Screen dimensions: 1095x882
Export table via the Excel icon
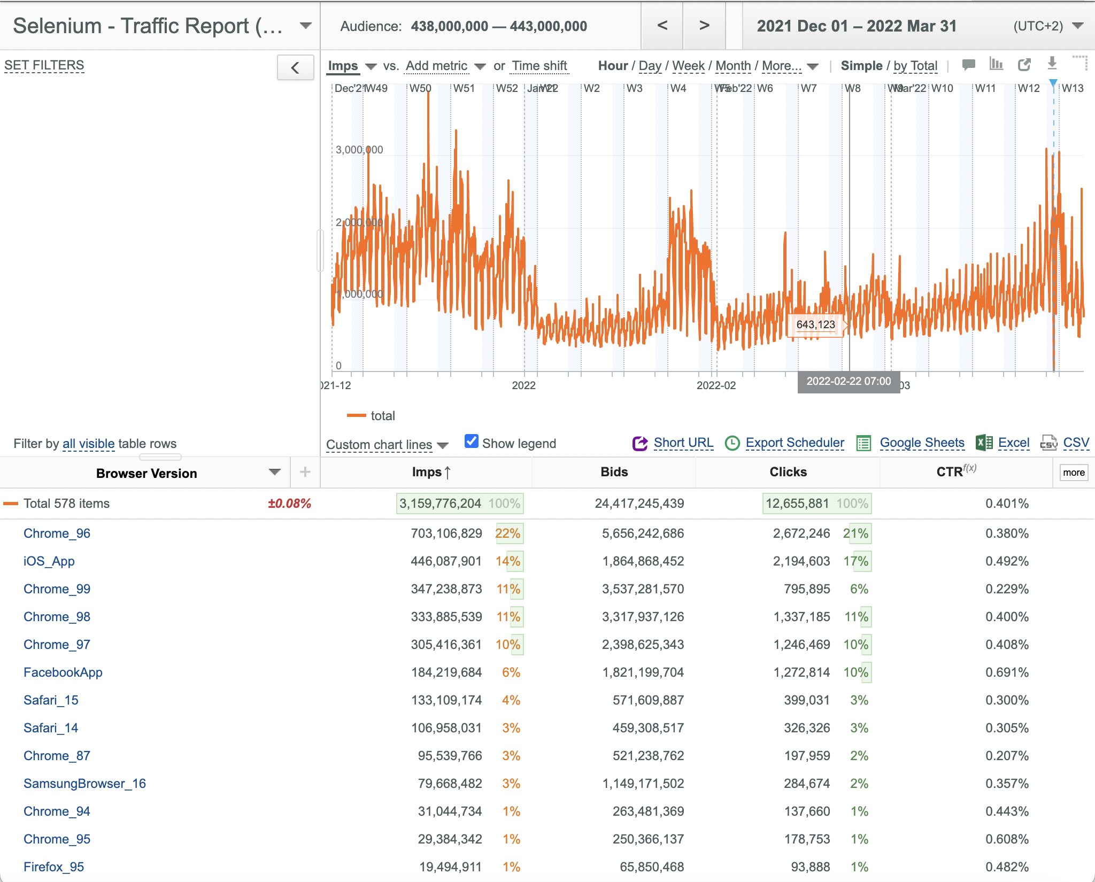(984, 443)
